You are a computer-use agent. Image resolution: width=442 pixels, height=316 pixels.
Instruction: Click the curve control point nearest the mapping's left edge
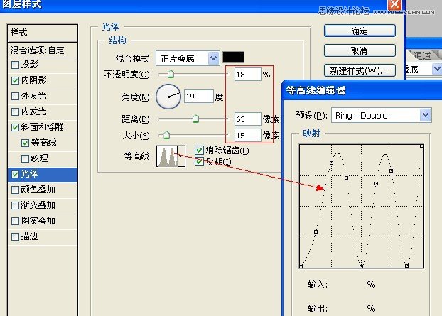[x=301, y=266]
